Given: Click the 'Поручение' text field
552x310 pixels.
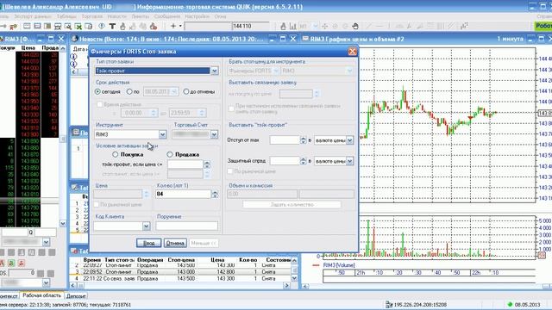Looking at the screenshot, I should pos(186,226).
